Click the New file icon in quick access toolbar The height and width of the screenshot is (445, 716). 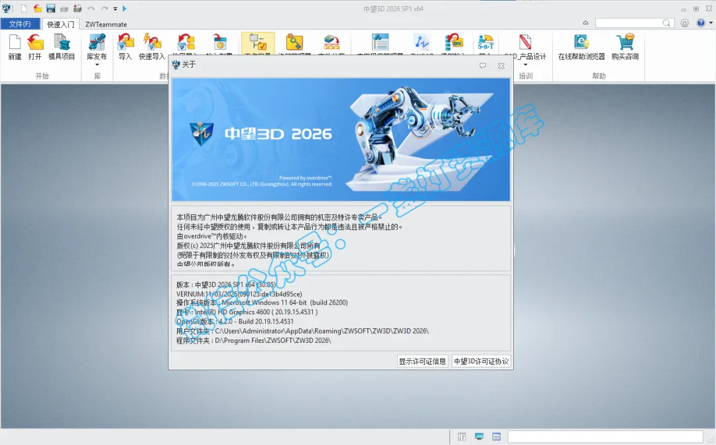24,8
